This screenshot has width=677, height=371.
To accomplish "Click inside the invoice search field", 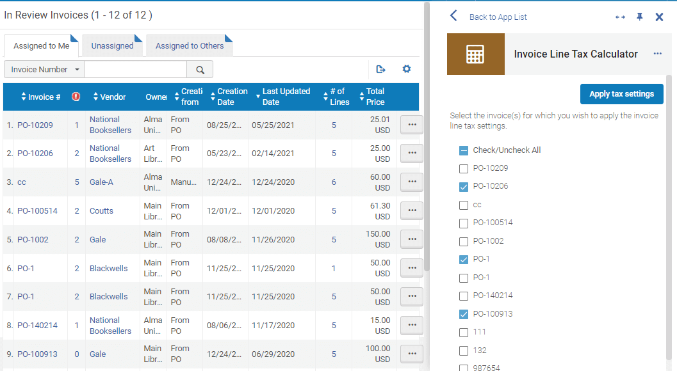I will [x=135, y=68].
